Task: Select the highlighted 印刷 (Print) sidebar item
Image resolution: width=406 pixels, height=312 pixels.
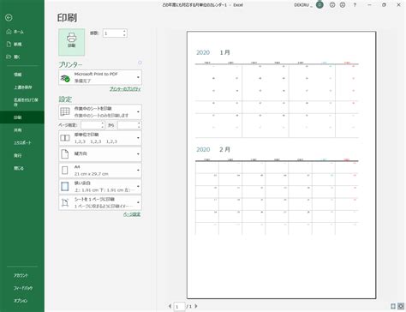Action: (22, 117)
